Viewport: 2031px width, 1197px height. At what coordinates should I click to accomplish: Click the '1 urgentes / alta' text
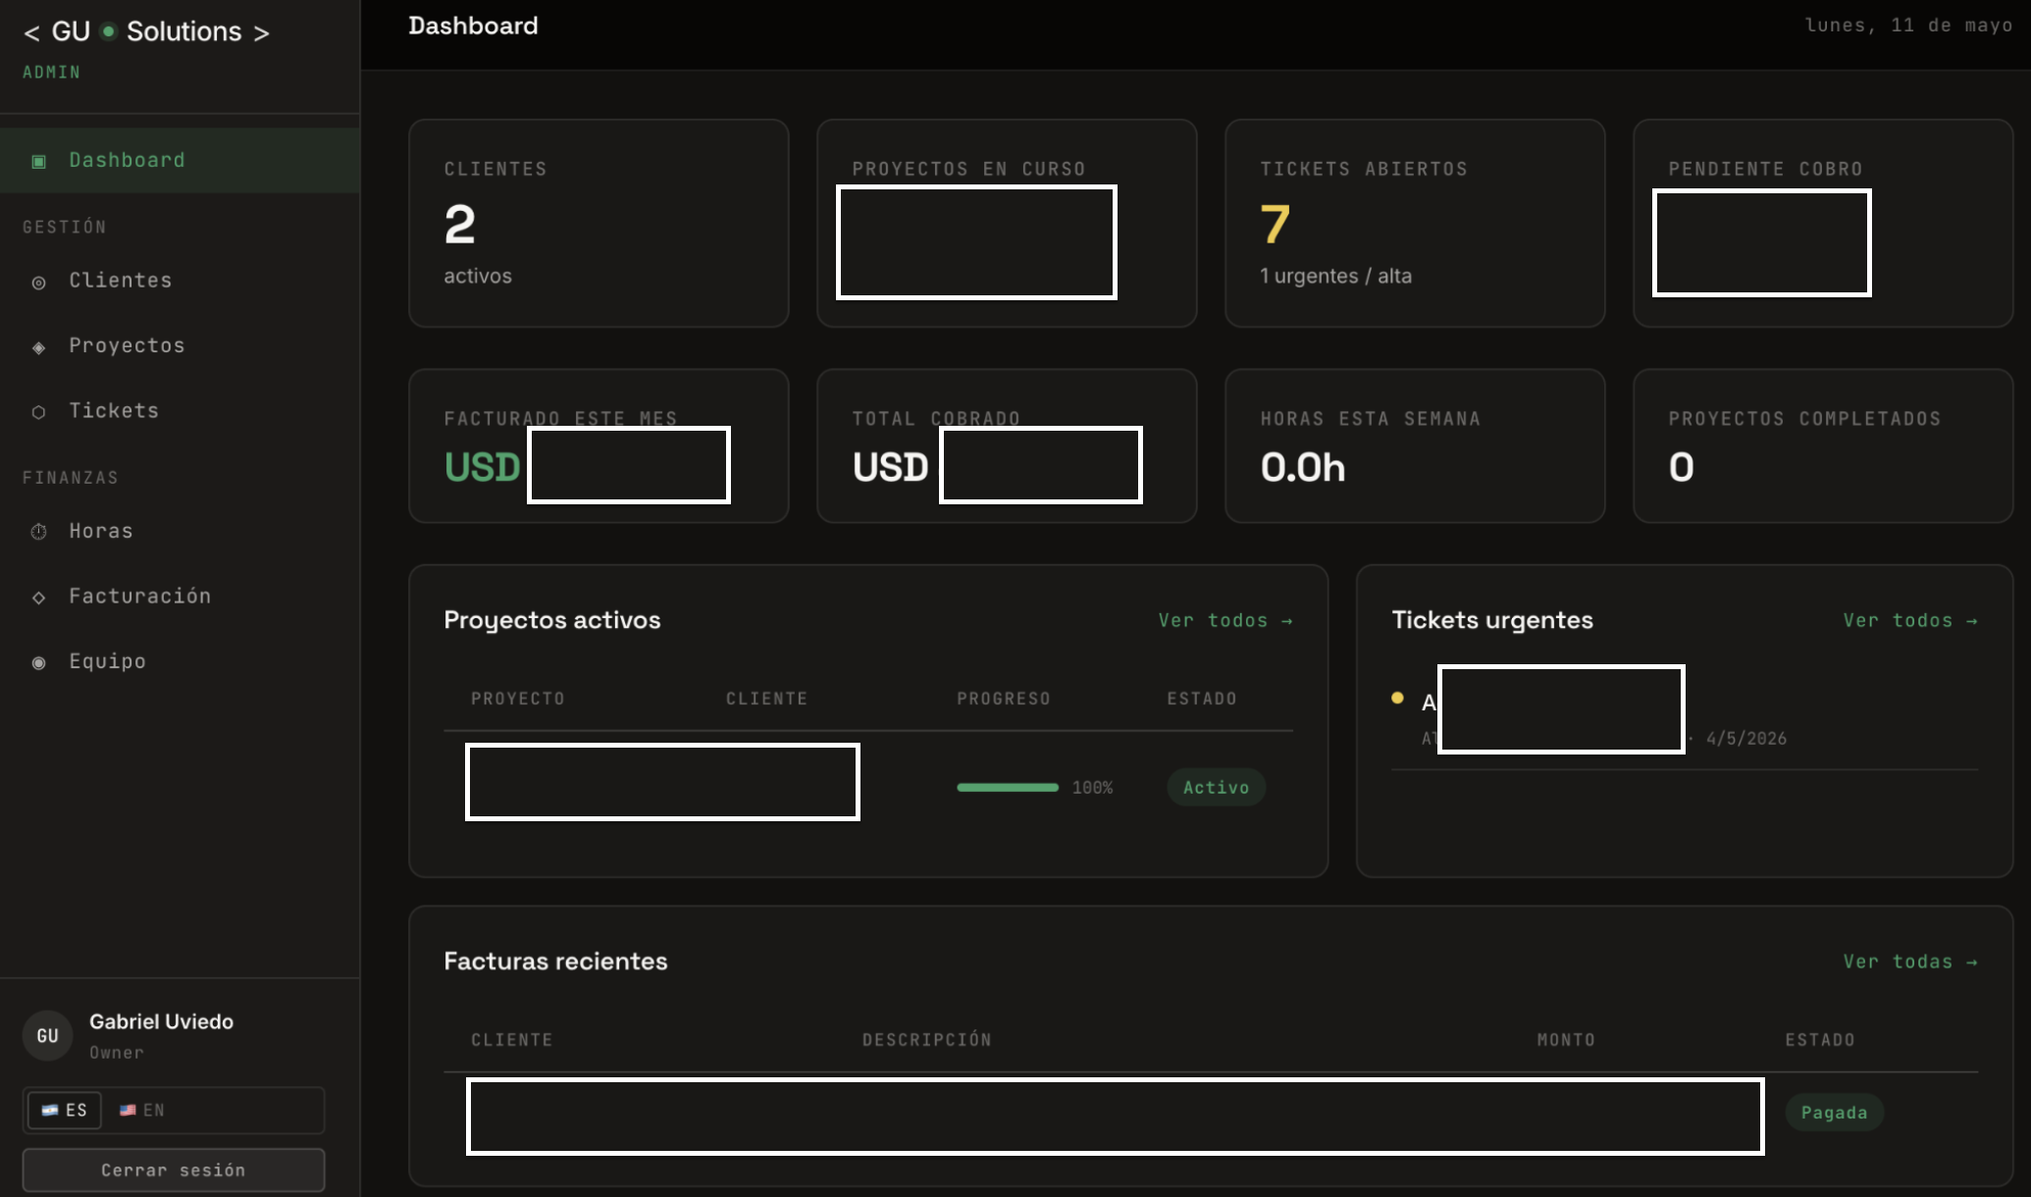tap(1335, 276)
